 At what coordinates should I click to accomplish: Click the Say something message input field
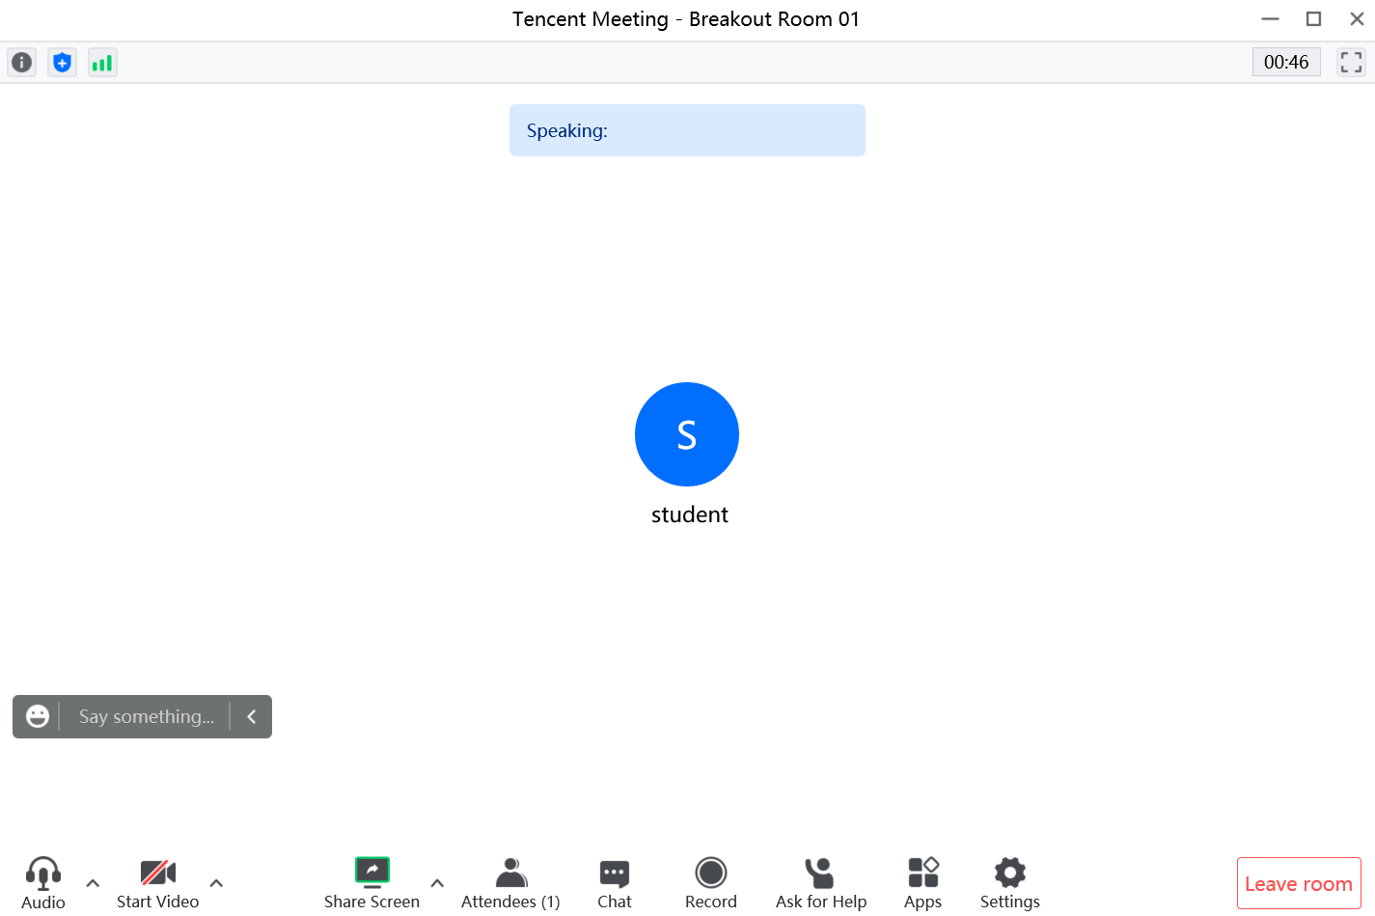145,716
